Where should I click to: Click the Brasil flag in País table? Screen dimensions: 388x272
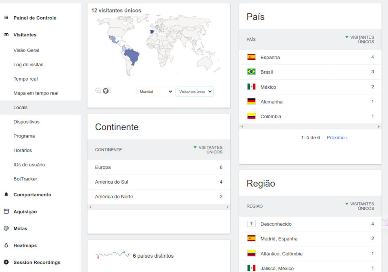[251, 72]
